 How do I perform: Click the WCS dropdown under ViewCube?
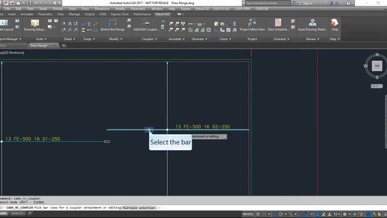[377, 86]
